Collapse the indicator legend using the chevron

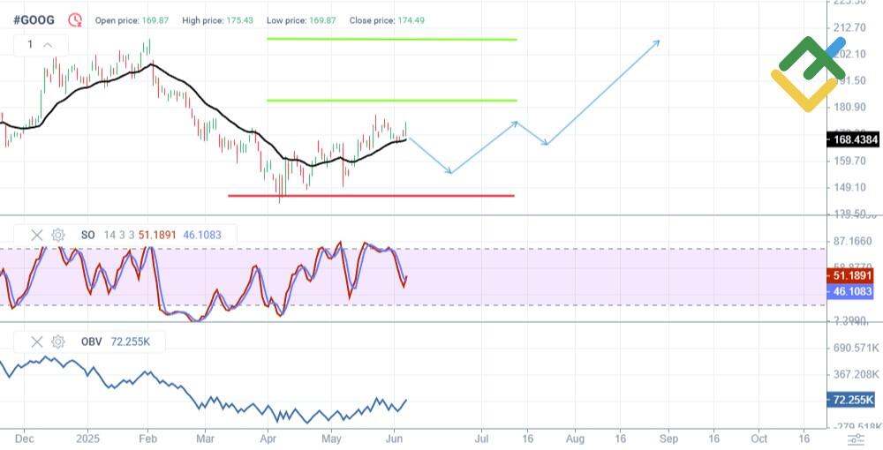click(48, 45)
